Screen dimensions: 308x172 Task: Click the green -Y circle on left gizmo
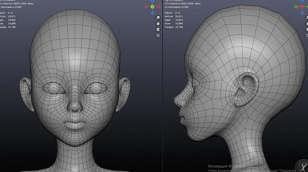[152, 7]
